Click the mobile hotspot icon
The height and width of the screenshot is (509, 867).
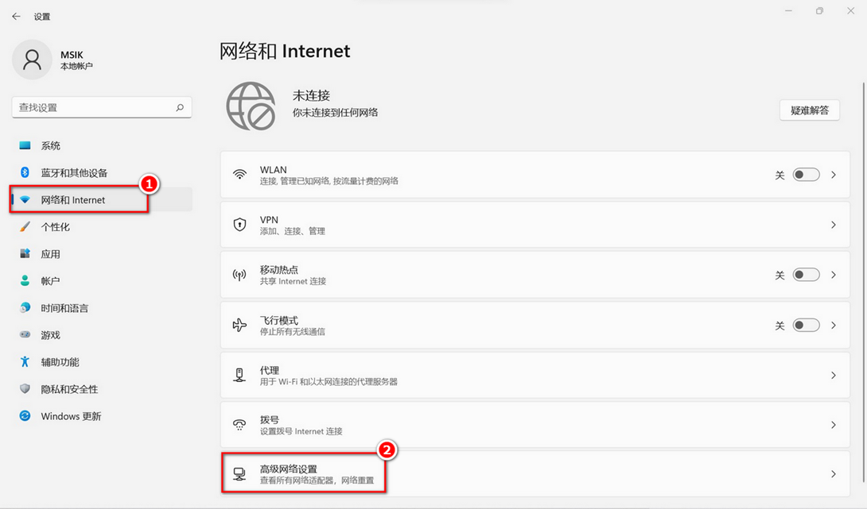point(239,275)
